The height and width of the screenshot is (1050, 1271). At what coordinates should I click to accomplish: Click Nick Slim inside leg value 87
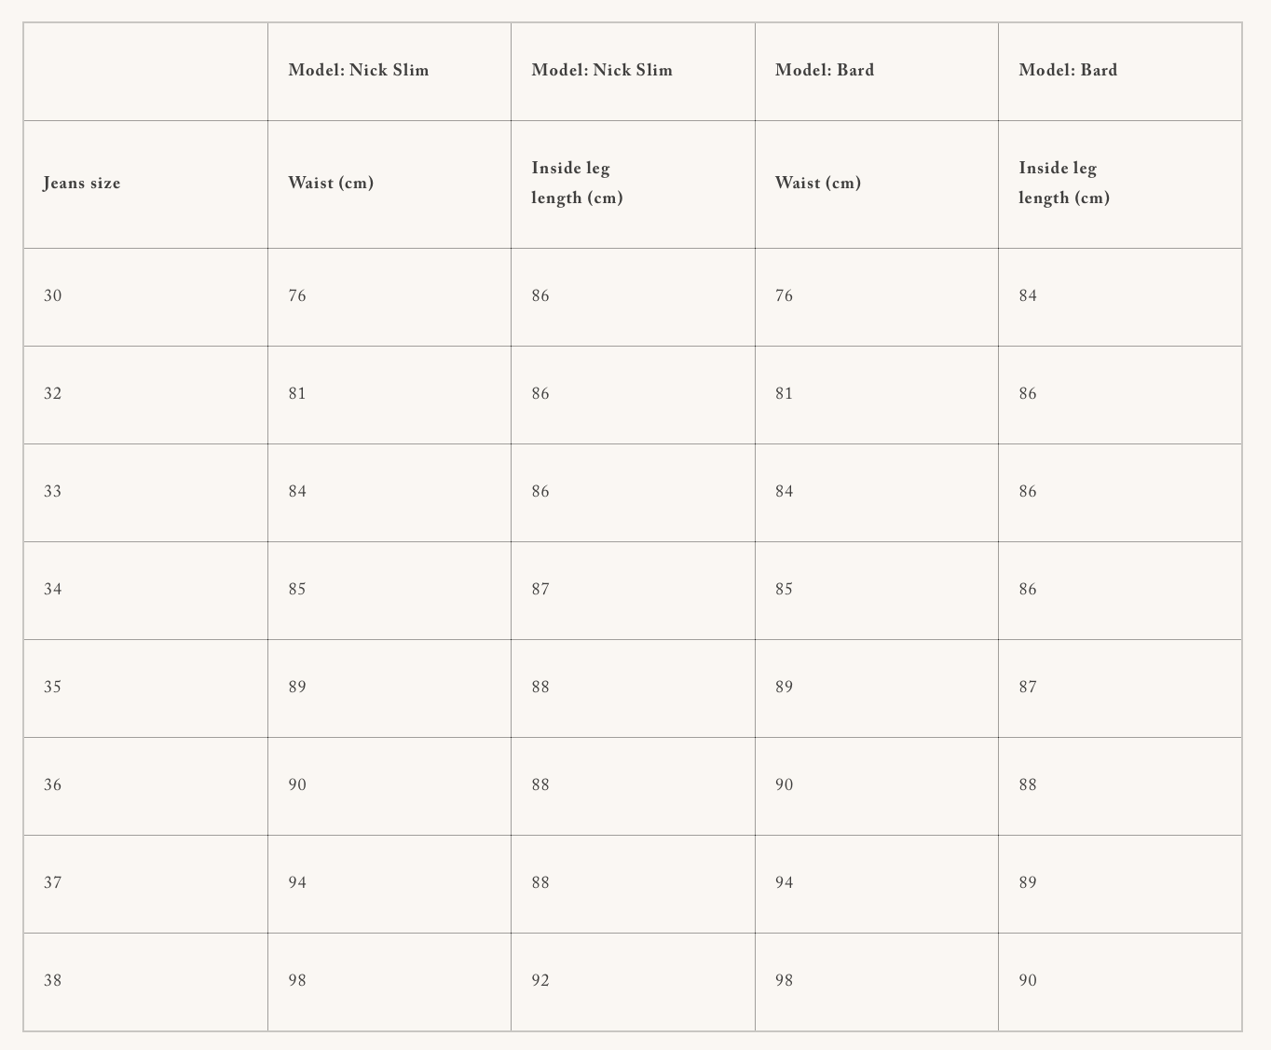tap(540, 590)
